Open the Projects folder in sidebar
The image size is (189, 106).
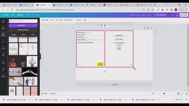pyautogui.click(x=3, y=47)
